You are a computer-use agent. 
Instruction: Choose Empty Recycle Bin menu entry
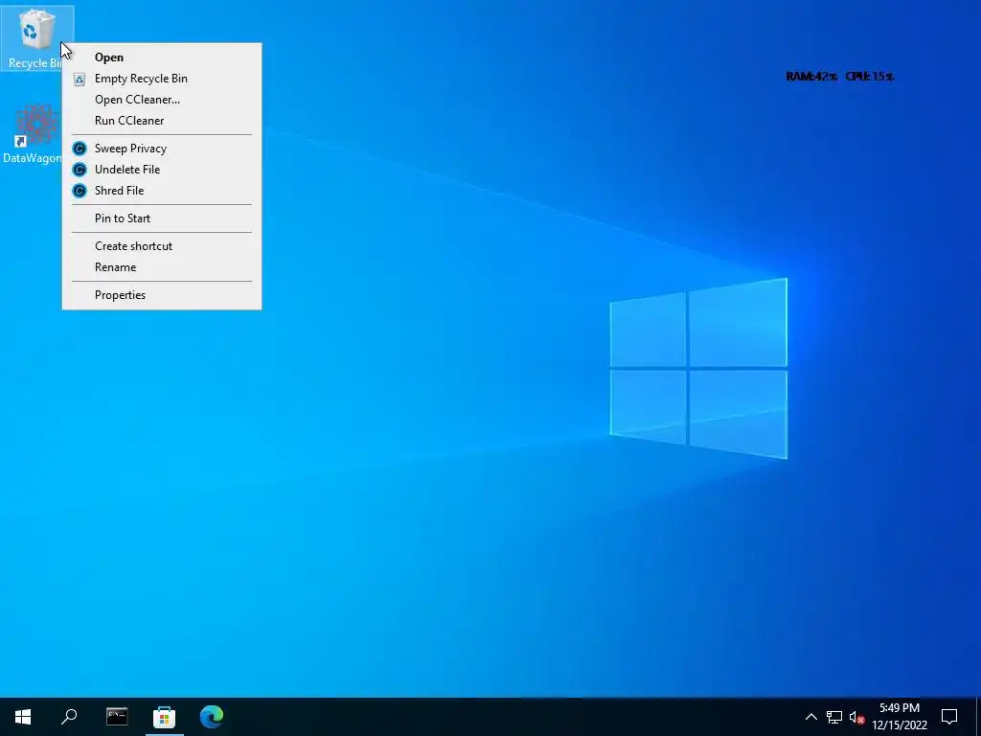pyautogui.click(x=161, y=79)
